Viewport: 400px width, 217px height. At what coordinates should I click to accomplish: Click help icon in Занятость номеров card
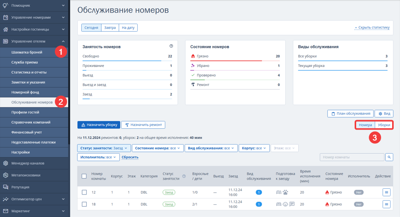[x=171, y=46]
